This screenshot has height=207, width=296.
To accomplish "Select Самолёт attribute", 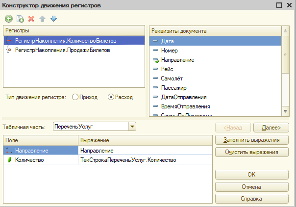I will 216,78.
